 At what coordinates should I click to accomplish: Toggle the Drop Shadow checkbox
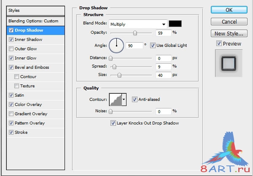click(11, 30)
